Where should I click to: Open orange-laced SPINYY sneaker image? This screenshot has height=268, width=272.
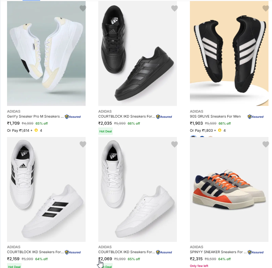pyautogui.click(x=229, y=189)
